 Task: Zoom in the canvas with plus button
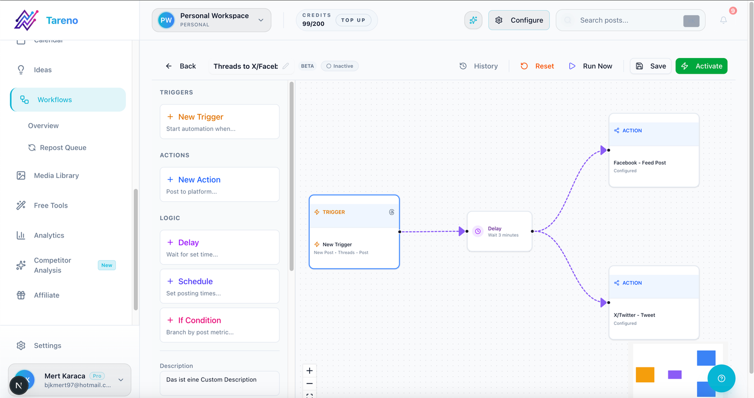click(x=310, y=371)
